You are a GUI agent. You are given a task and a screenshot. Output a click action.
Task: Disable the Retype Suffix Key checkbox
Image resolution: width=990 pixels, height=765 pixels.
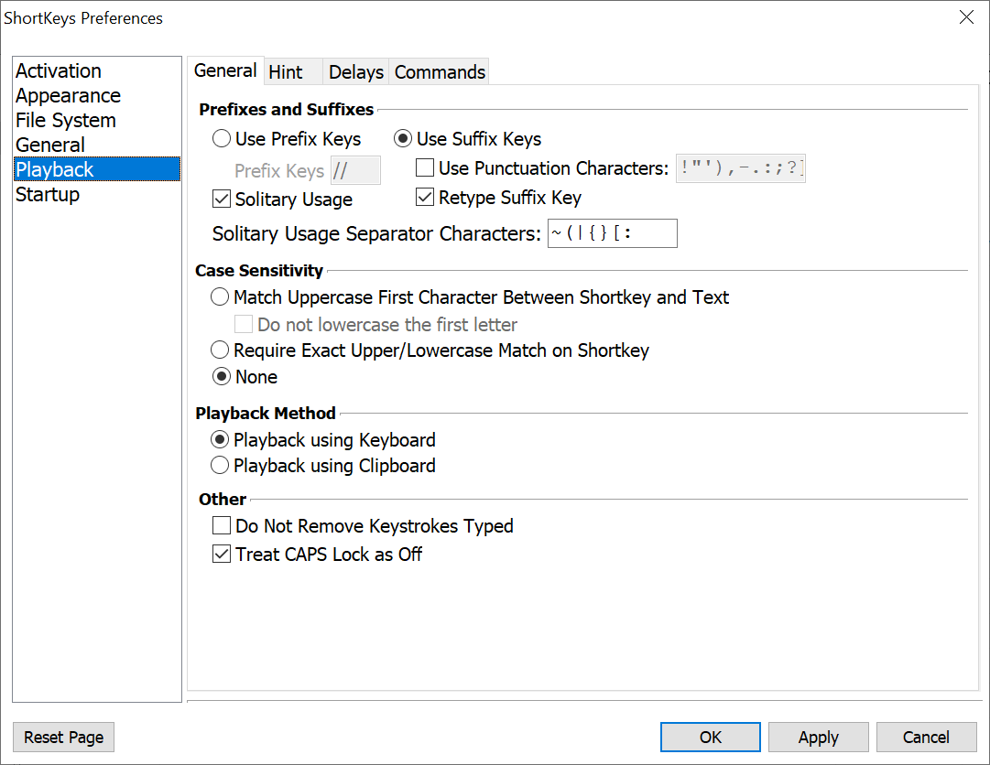425,198
